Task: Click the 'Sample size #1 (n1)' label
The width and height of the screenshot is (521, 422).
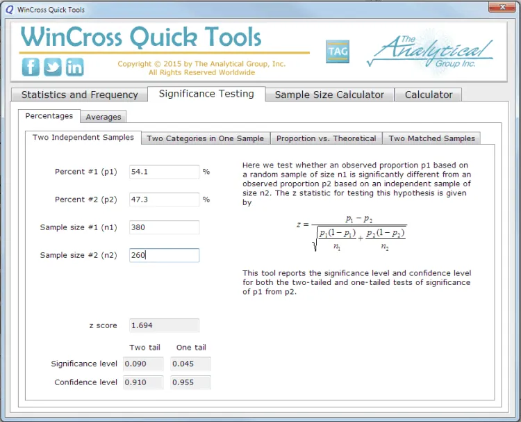Action: [78, 227]
